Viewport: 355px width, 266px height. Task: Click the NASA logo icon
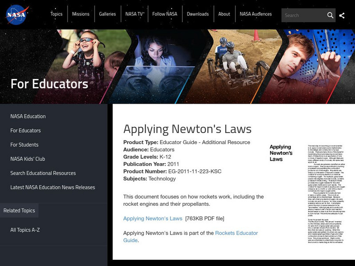[x=17, y=15]
